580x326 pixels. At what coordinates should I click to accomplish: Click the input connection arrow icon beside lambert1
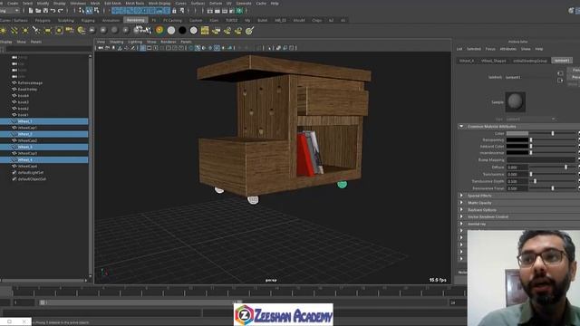[x=560, y=73]
